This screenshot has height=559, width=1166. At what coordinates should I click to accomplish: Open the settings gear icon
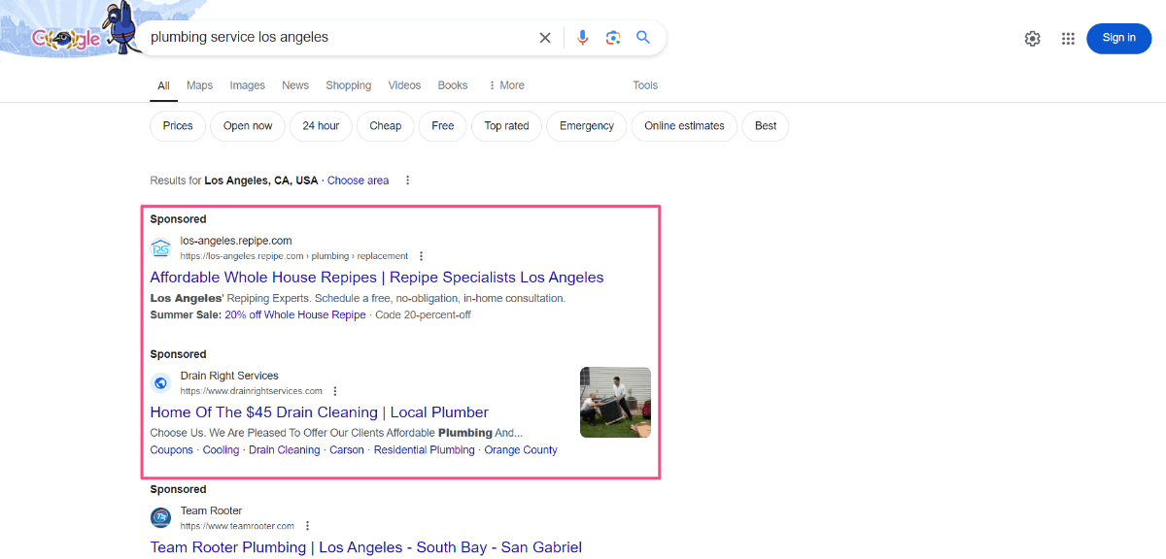pos(1033,38)
